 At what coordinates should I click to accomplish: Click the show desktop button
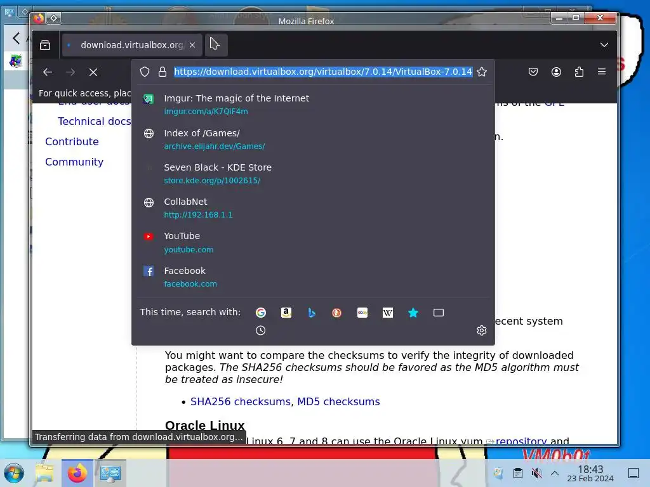click(x=633, y=473)
